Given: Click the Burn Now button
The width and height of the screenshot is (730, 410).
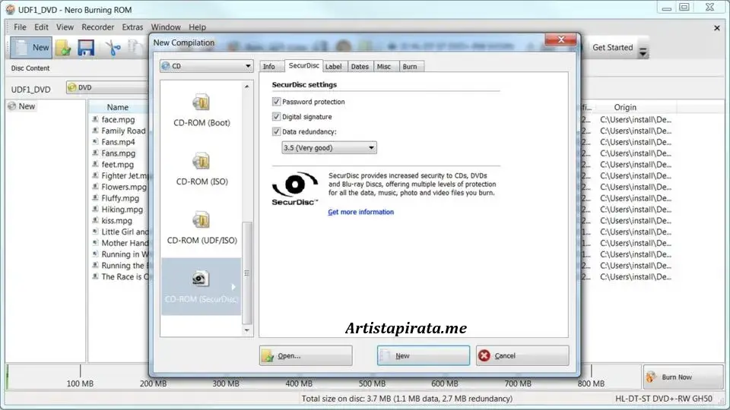Looking at the screenshot, I should pos(683,377).
